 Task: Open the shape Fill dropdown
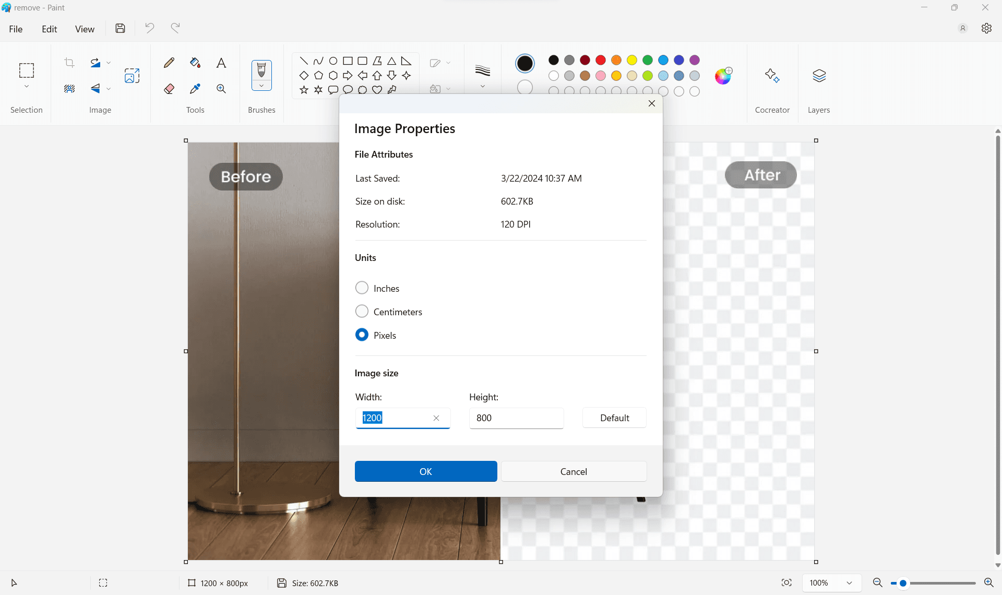pos(440,89)
